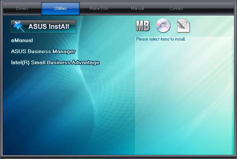Open the Drivers tab
The image size is (237, 159).
click(x=22, y=8)
